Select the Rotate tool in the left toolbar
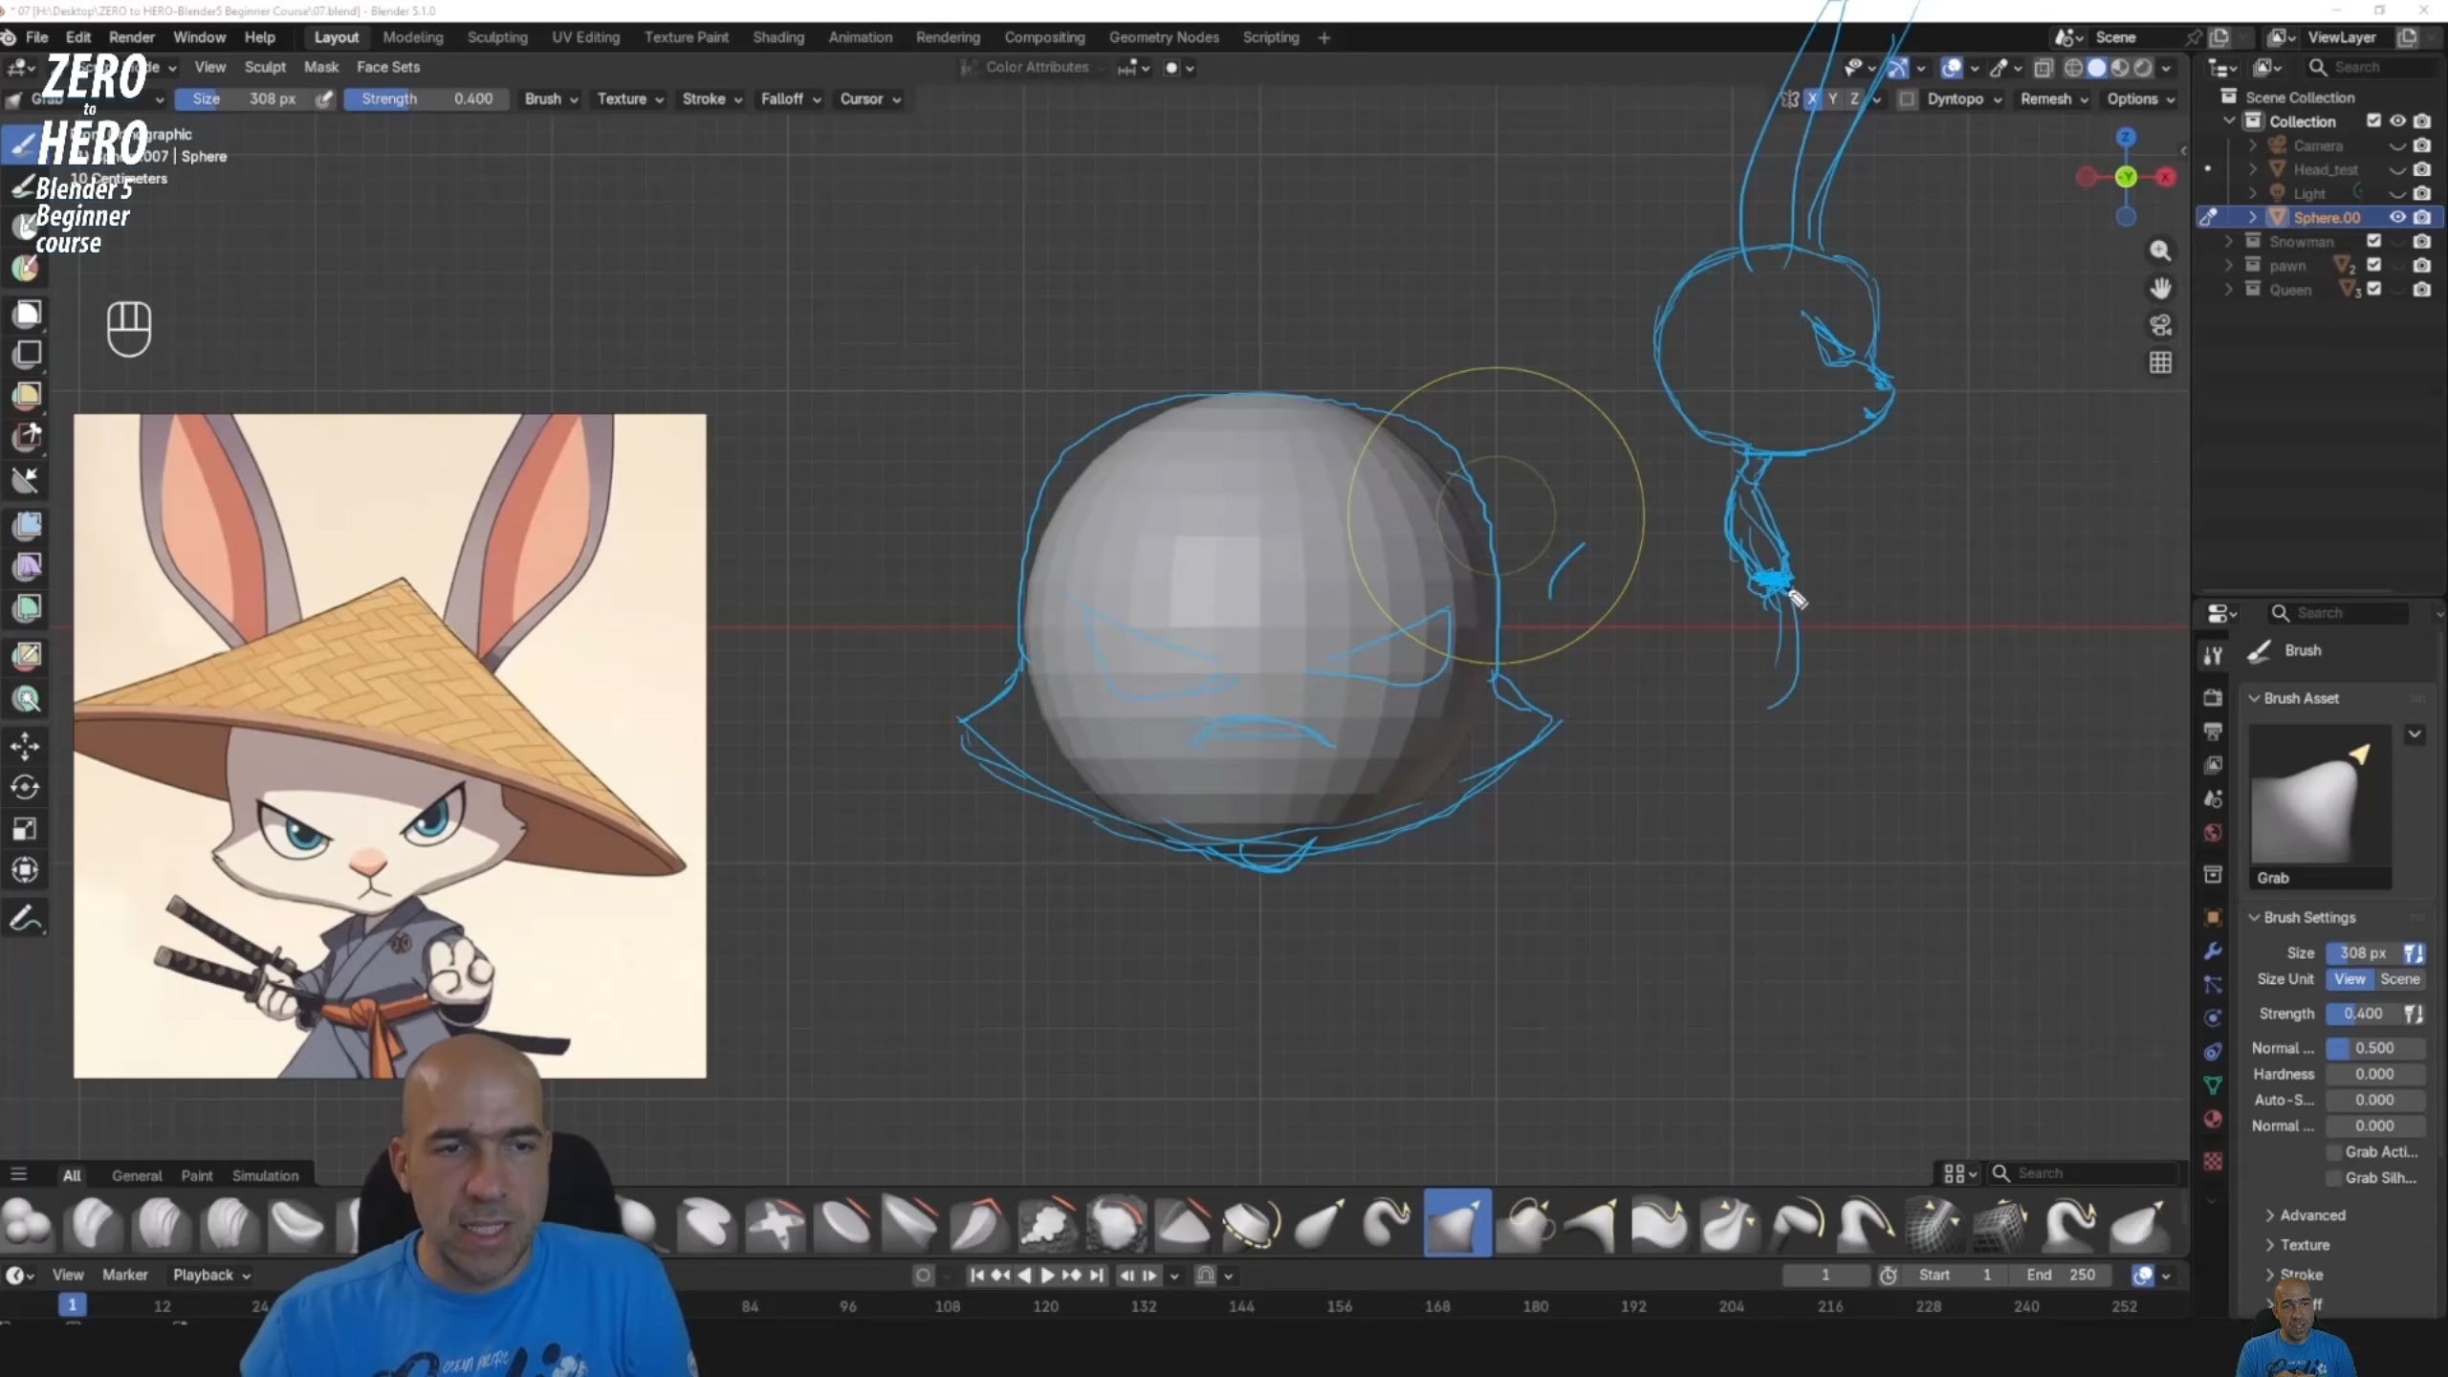 [26, 787]
